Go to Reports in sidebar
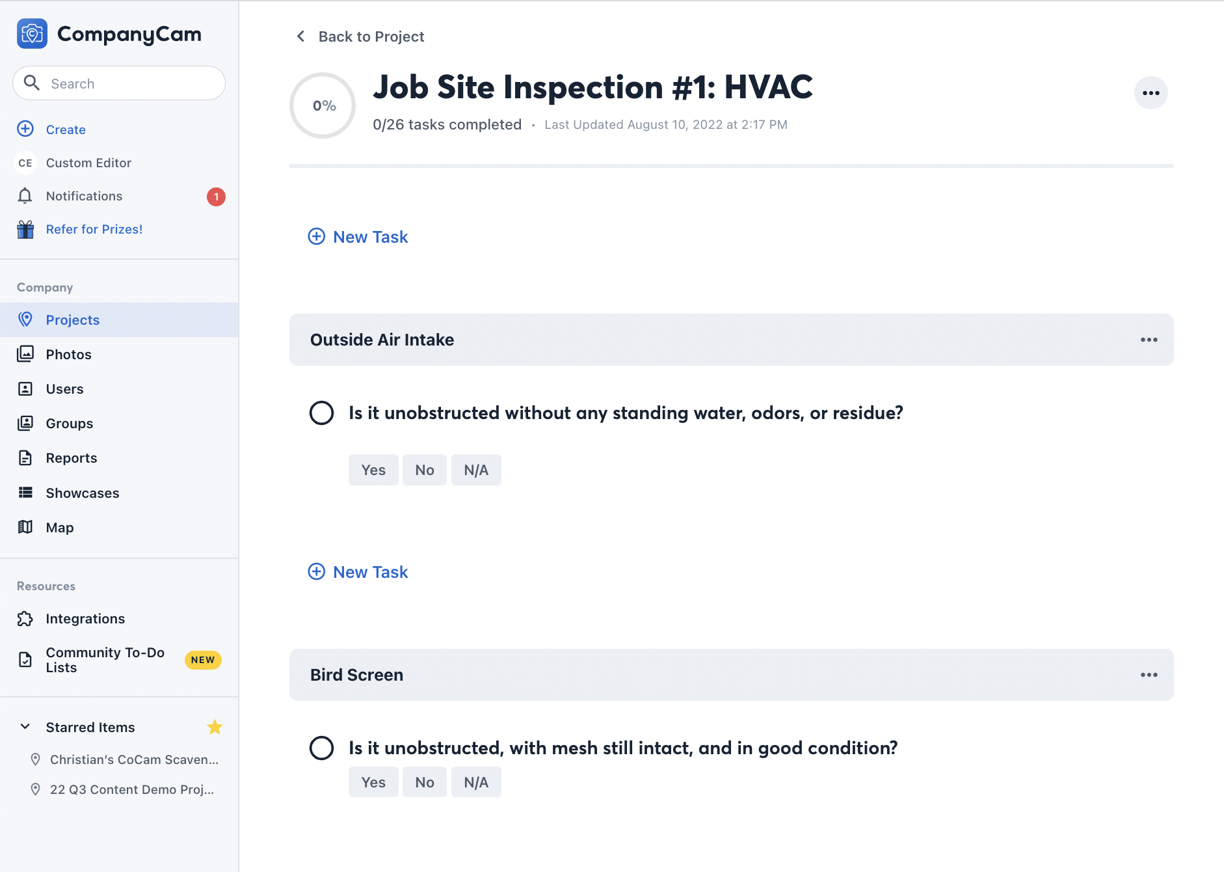The height and width of the screenshot is (872, 1224). click(72, 458)
